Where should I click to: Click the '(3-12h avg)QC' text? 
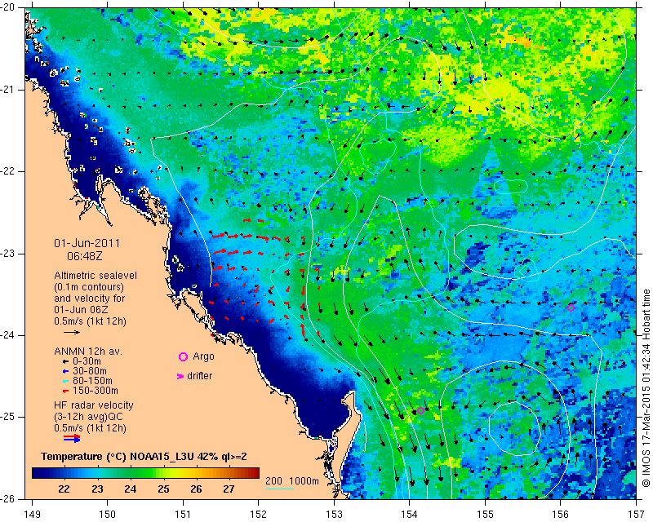88,416
